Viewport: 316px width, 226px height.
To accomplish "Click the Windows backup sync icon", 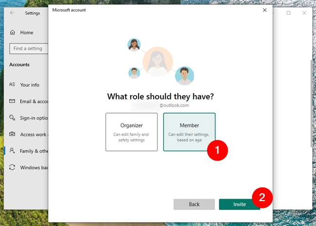I will pos(12,167).
